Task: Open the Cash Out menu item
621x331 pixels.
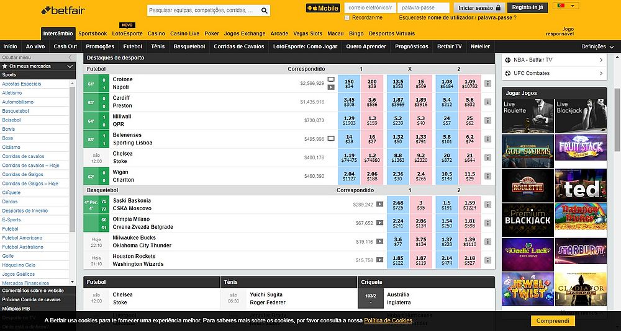Action: tap(65, 46)
